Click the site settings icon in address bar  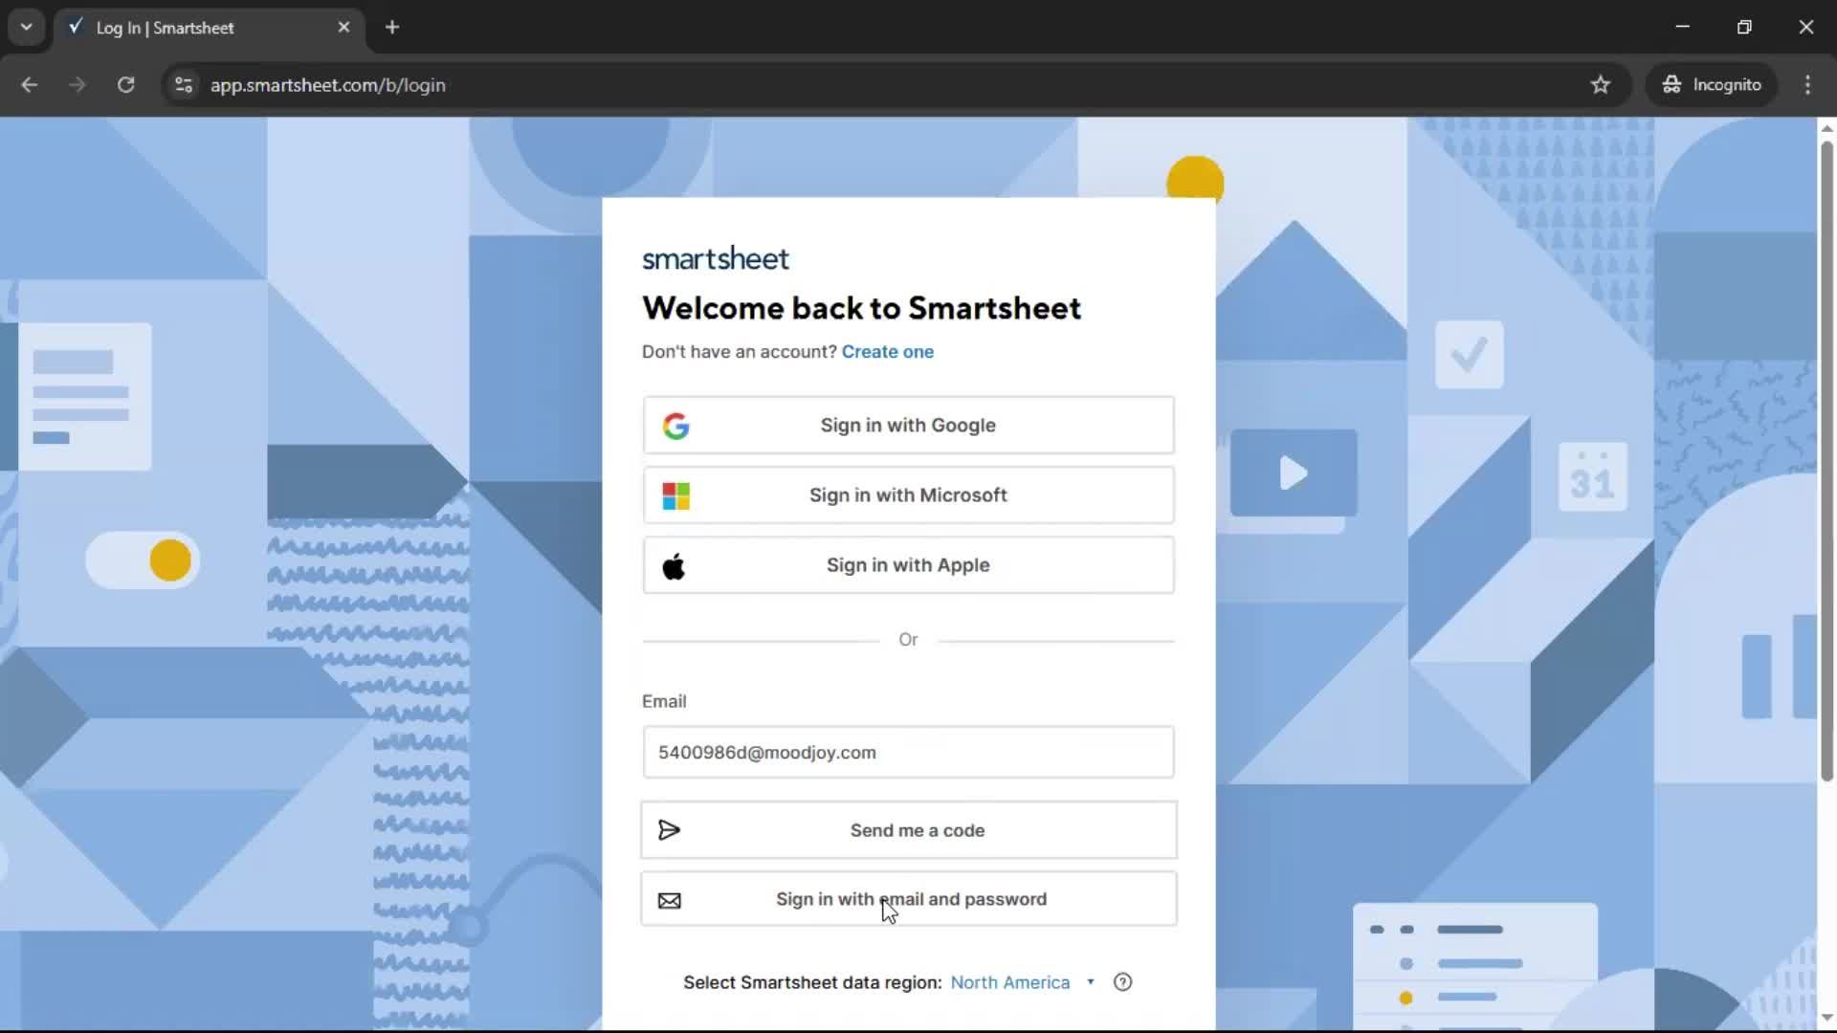pyautogui.click(x=183, y=85)
